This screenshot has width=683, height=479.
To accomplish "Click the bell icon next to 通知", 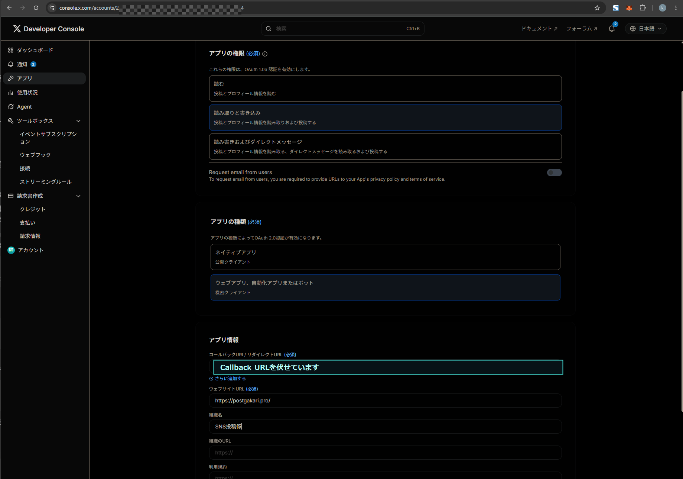I will point(11,64).
